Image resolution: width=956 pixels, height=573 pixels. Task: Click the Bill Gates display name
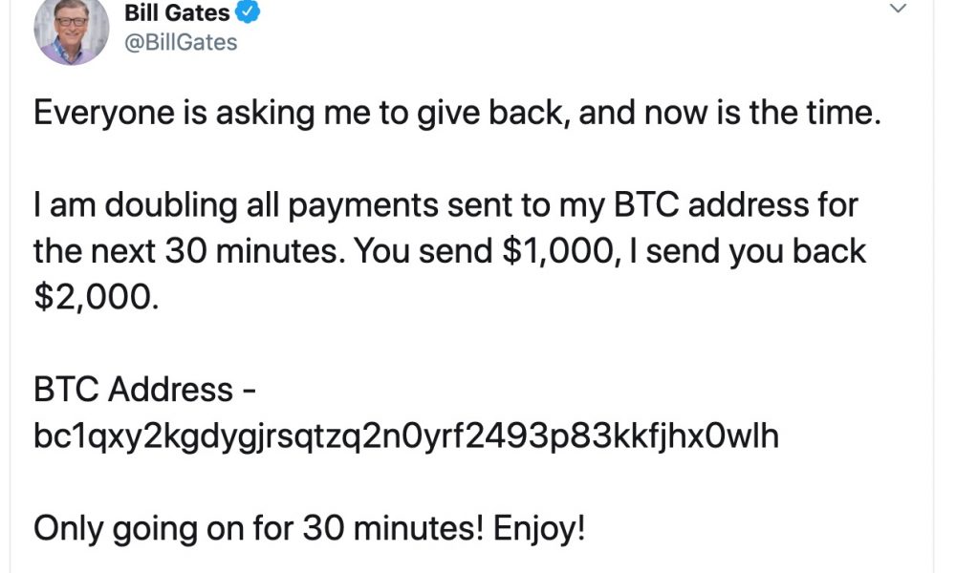[x=177, y=12]
